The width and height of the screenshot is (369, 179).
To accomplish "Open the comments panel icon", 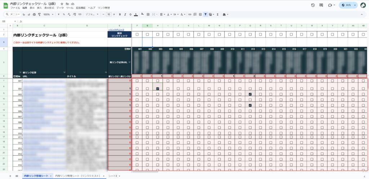I will 321,5.
